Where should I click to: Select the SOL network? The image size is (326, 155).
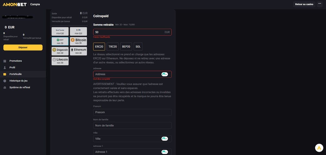[x=138, y=47]
